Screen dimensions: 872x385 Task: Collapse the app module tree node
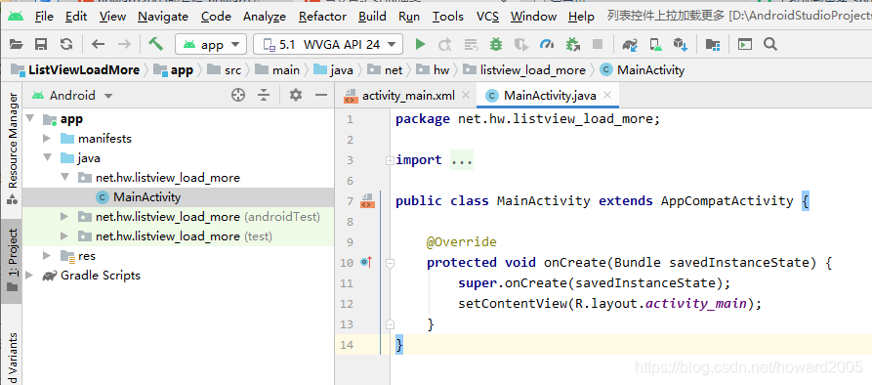click(x=30, y=119)
